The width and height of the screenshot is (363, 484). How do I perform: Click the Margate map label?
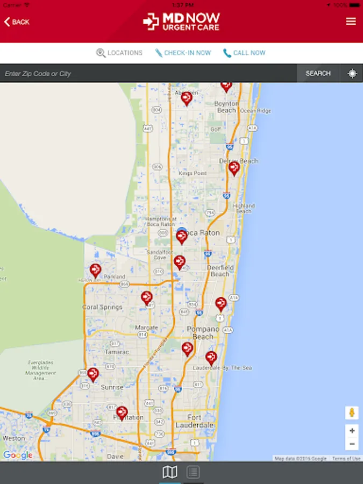[147, 328]
